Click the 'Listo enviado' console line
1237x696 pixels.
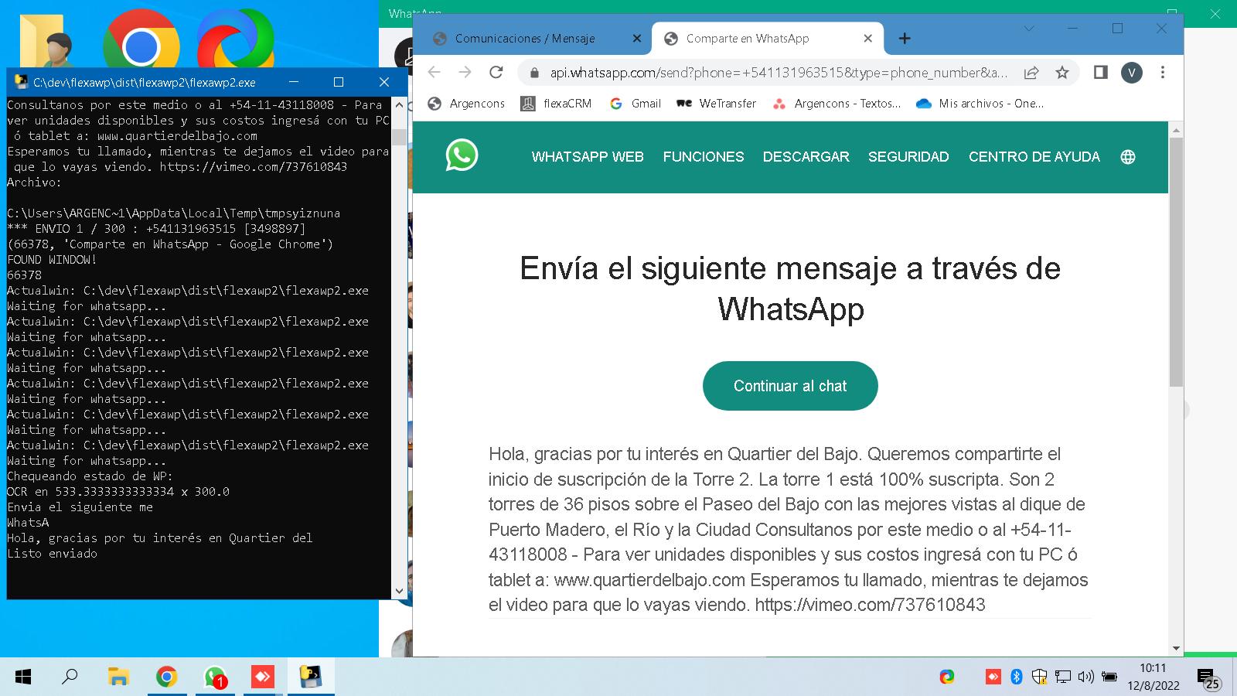click(53, 554)
